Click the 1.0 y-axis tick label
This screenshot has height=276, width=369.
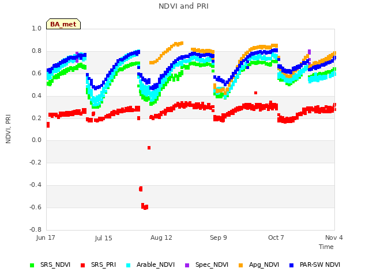click(x=36, y=28)
